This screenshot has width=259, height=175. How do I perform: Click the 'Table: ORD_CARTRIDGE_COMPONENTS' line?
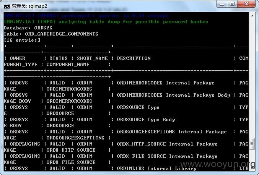coord(51,34)
